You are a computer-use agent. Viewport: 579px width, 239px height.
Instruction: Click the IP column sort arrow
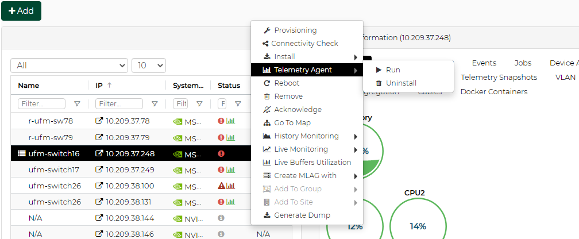click(110, 85)
